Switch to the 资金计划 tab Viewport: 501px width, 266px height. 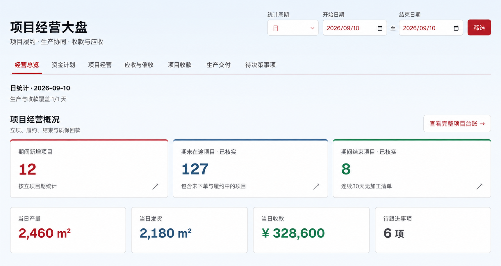point(63,65)
